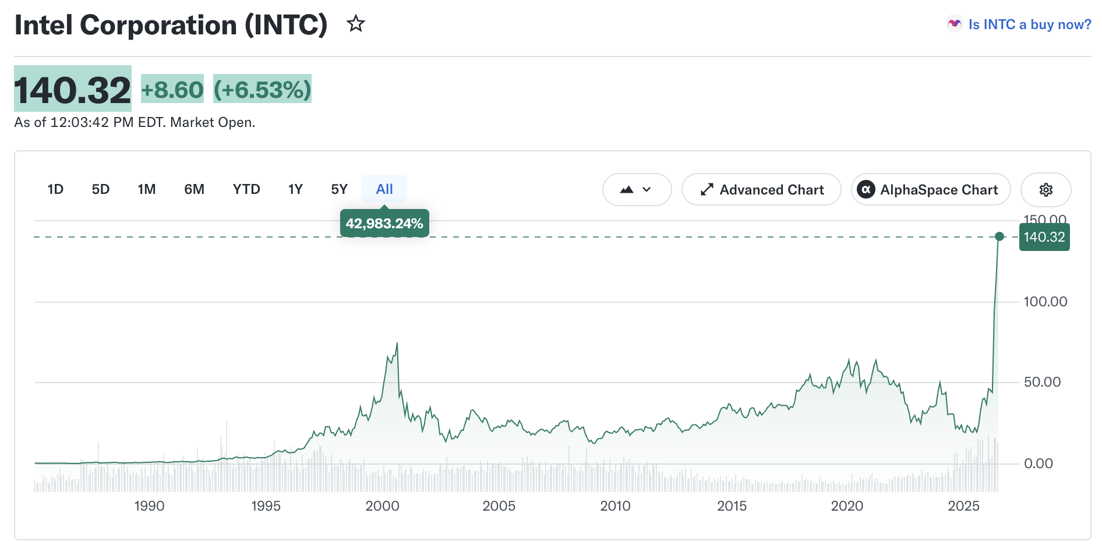Open chart settings gear icon
1102x552 pixels.
pos(1046,189)
